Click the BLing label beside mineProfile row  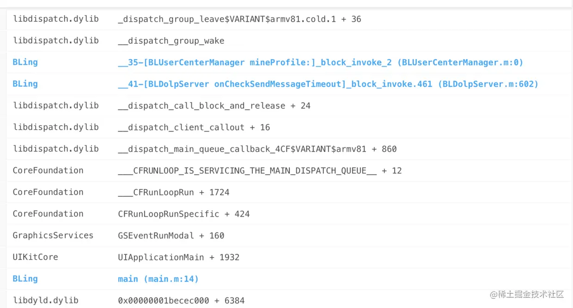(25, 62)
